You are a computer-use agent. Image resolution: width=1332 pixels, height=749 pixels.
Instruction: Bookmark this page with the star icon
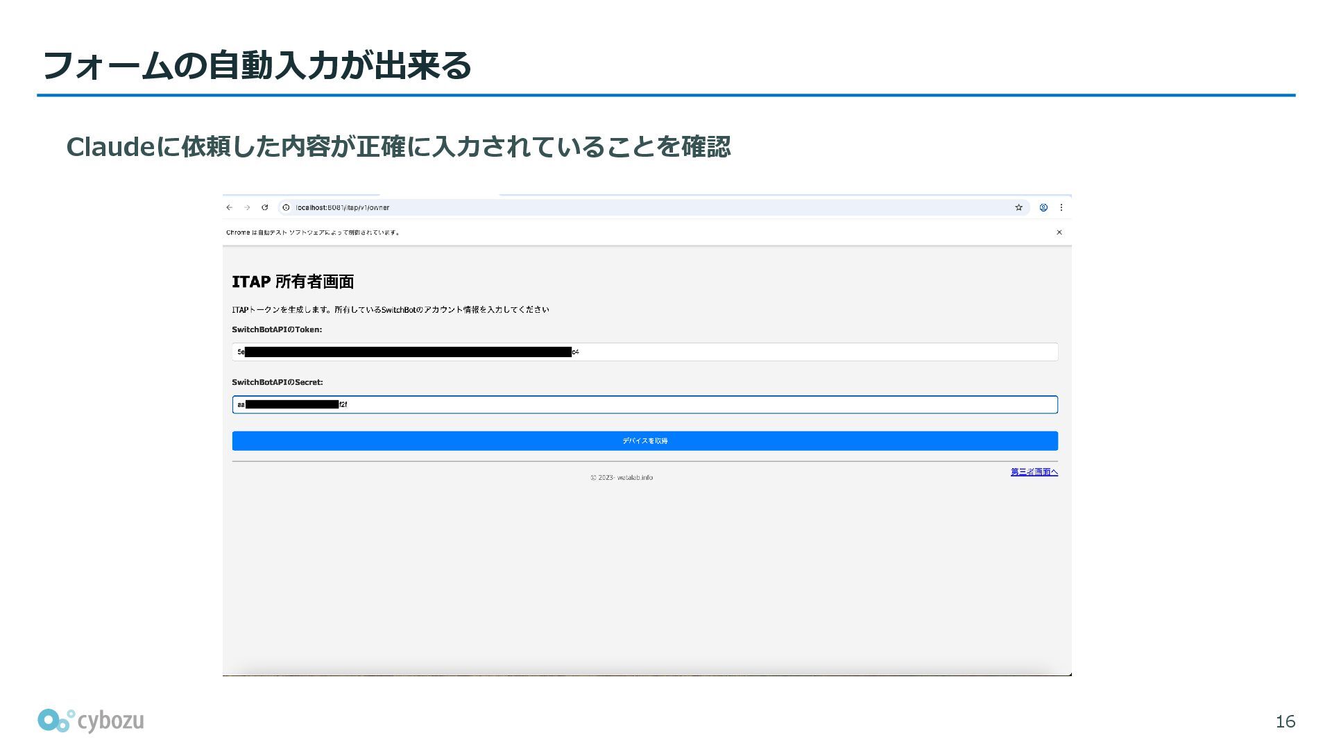(x=1018, y=207)
